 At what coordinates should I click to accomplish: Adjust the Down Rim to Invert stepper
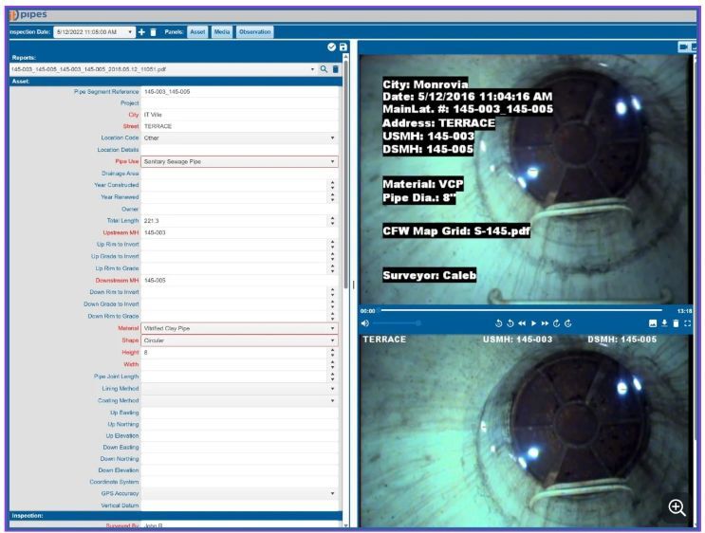332,292
